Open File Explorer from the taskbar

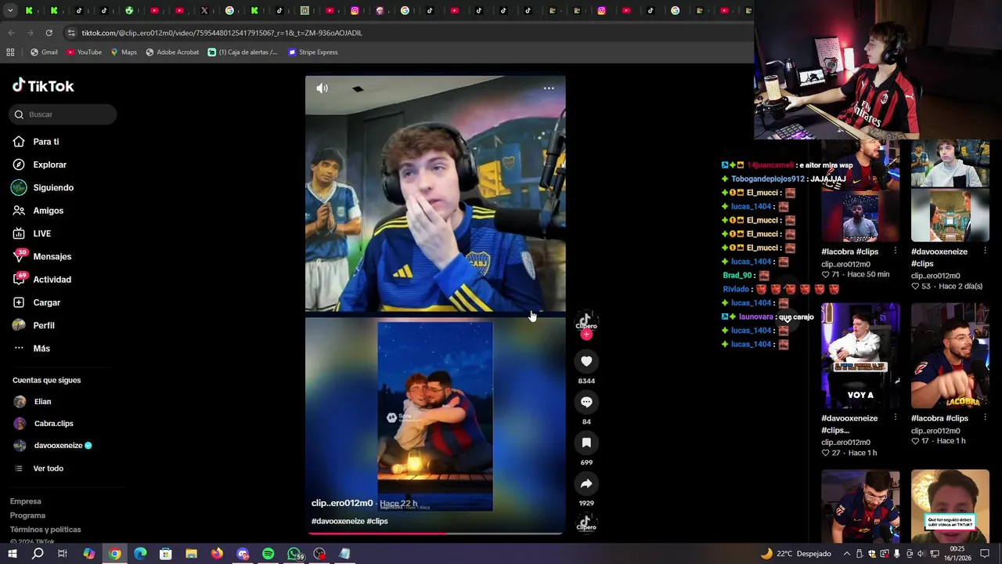click(191, 554)
